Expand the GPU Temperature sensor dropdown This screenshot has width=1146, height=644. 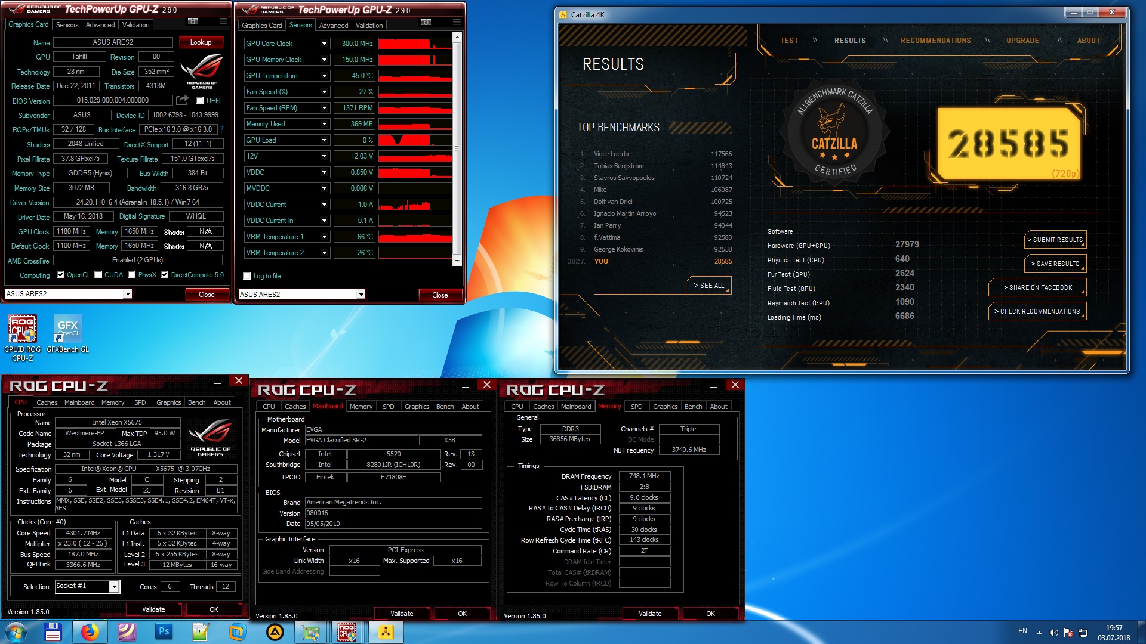tap(324, 76)
